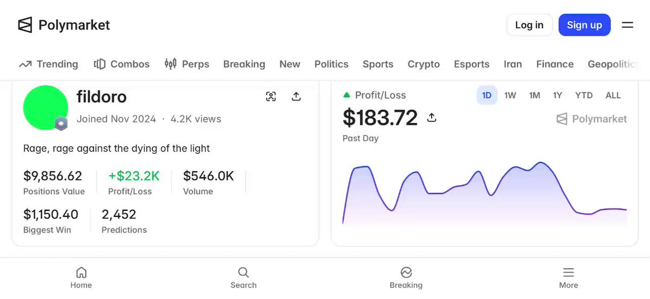Image resolution: width=650 pixels, height=299 pixels.
Task: Click the Joined Nov 2024 text
Action: [x=116, y=119]
